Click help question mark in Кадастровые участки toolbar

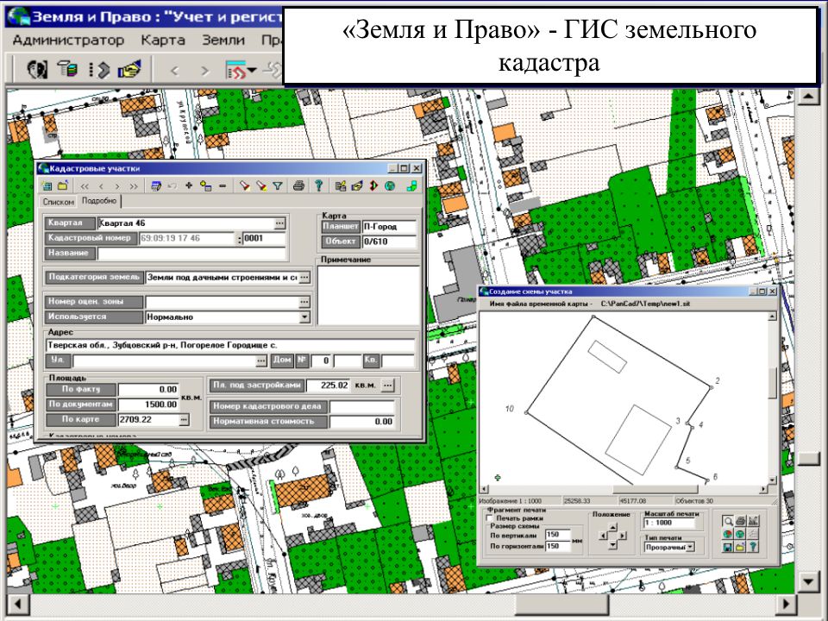pyautogui.click(x=318, y=186)
